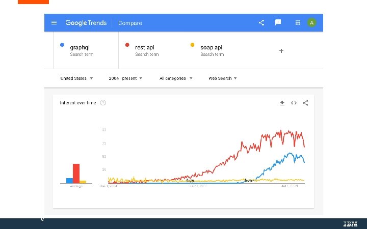
Task: Open the hamburger main menu
Action: click(54, 23)
